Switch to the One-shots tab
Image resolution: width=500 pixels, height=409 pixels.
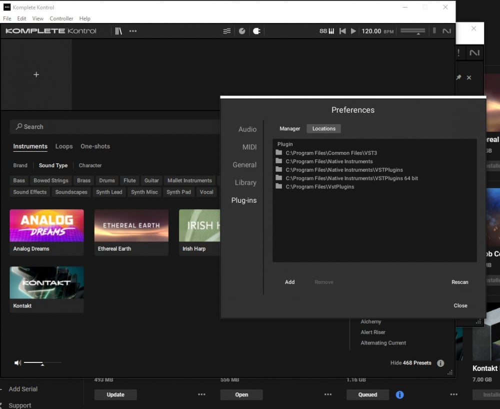click(95, 146)
